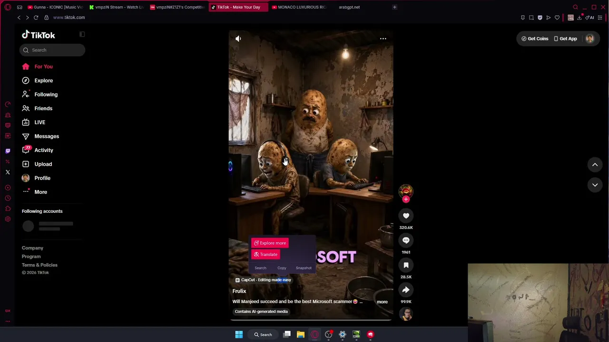
Task: Toggle the video mute speaker icon
Action: coord(238,38)
